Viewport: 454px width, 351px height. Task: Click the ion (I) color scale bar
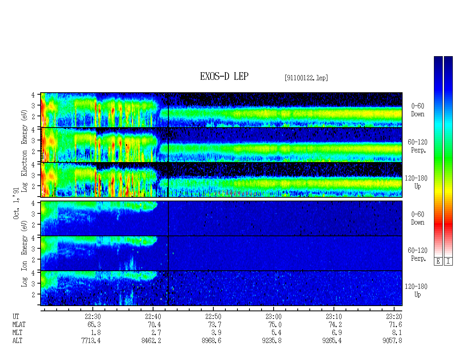point(448,156)
